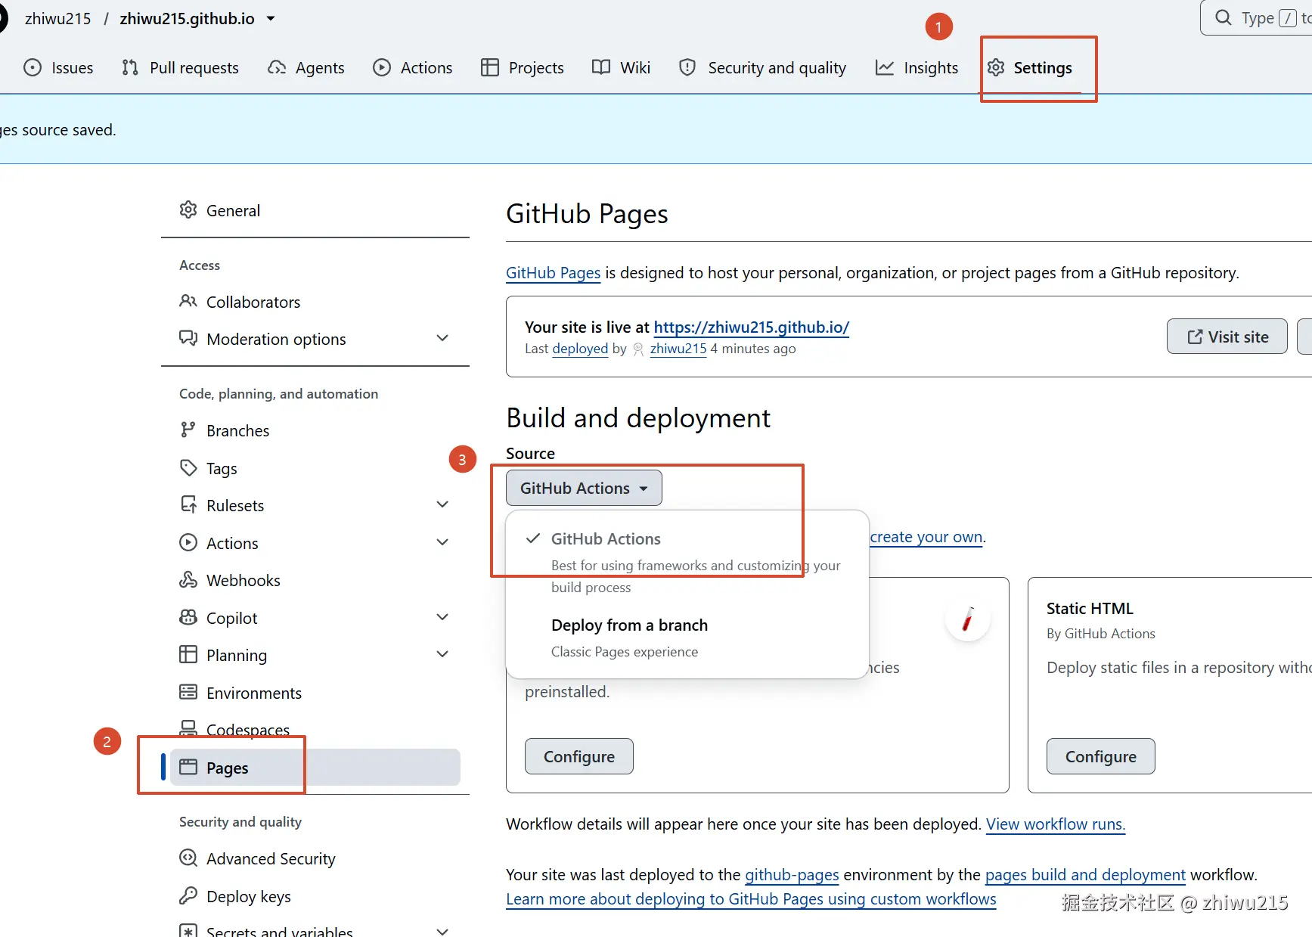Expand the Secrets and variables section
Viewport: 1312px width, 937px height.
click(443, 931)
